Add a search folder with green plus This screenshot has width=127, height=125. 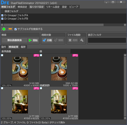pyautogui.click(x=4, y=29)
